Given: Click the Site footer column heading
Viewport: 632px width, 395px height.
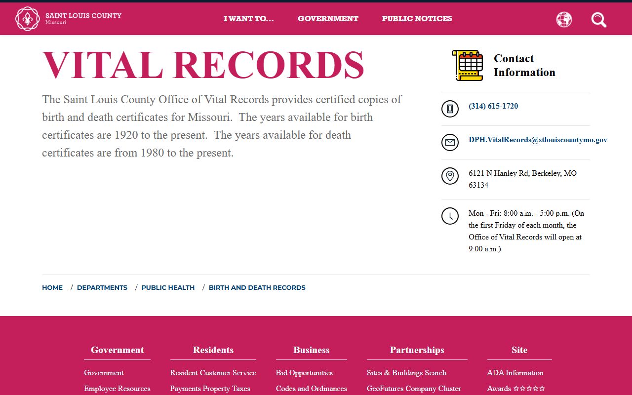Looking at the screenshot, I should click(x=519, y=350).
